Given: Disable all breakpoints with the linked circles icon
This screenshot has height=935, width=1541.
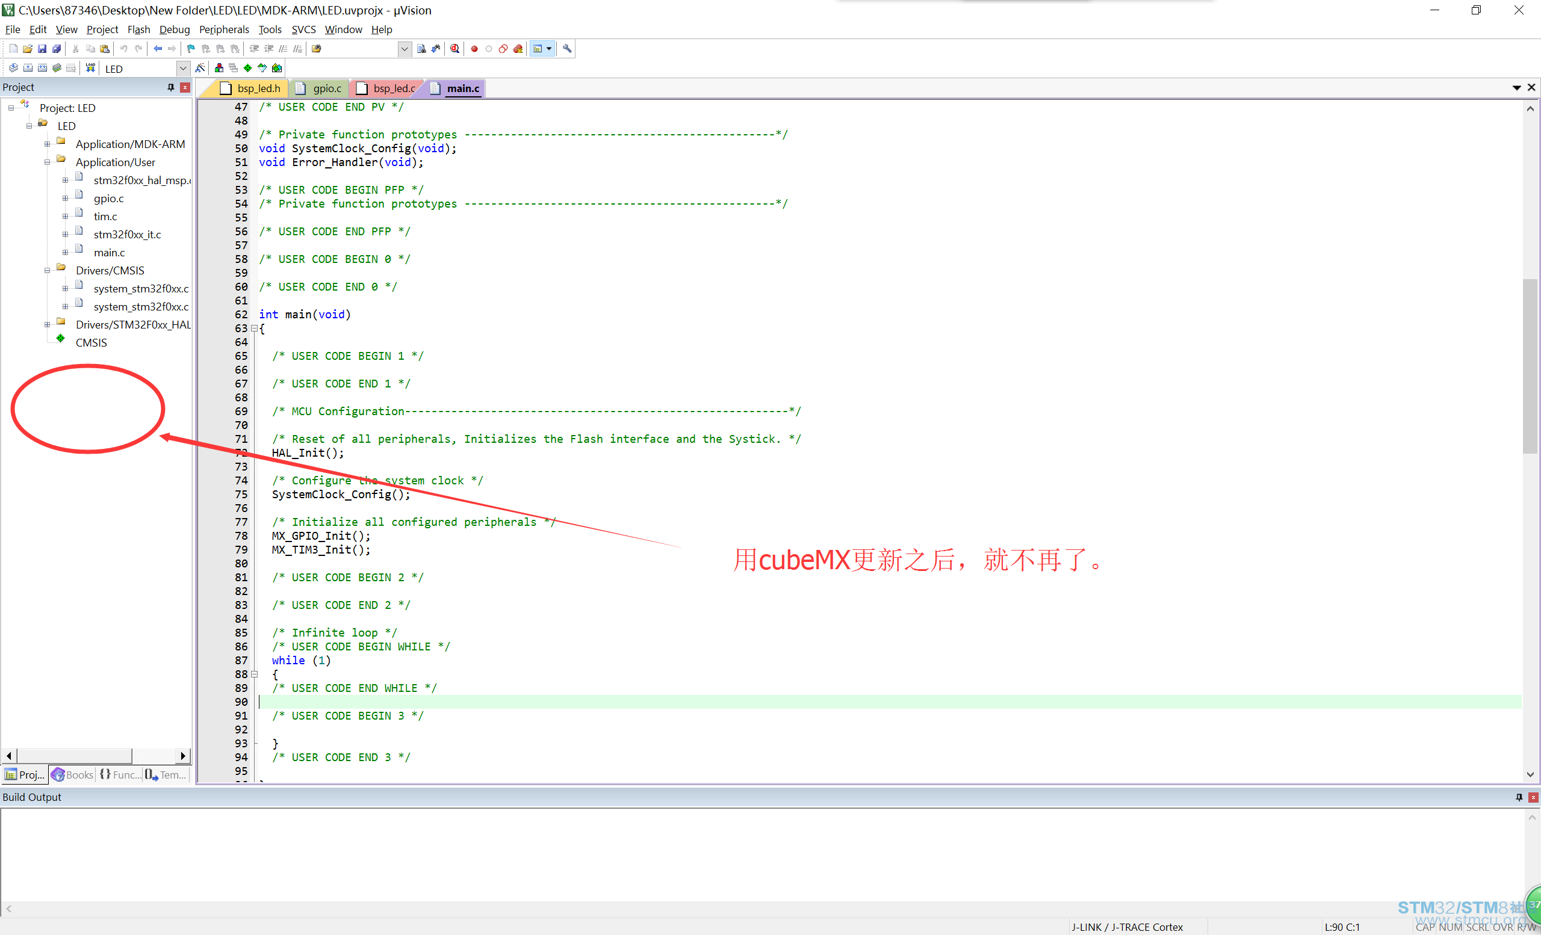Looking at the screenshot, I should 503,49.
